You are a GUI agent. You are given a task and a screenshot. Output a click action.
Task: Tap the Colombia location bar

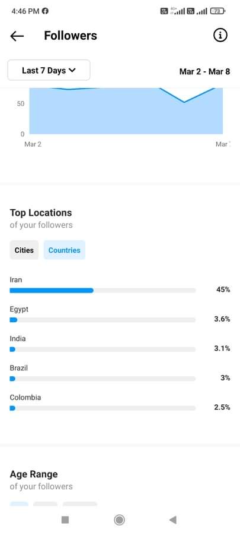(103, 408)
